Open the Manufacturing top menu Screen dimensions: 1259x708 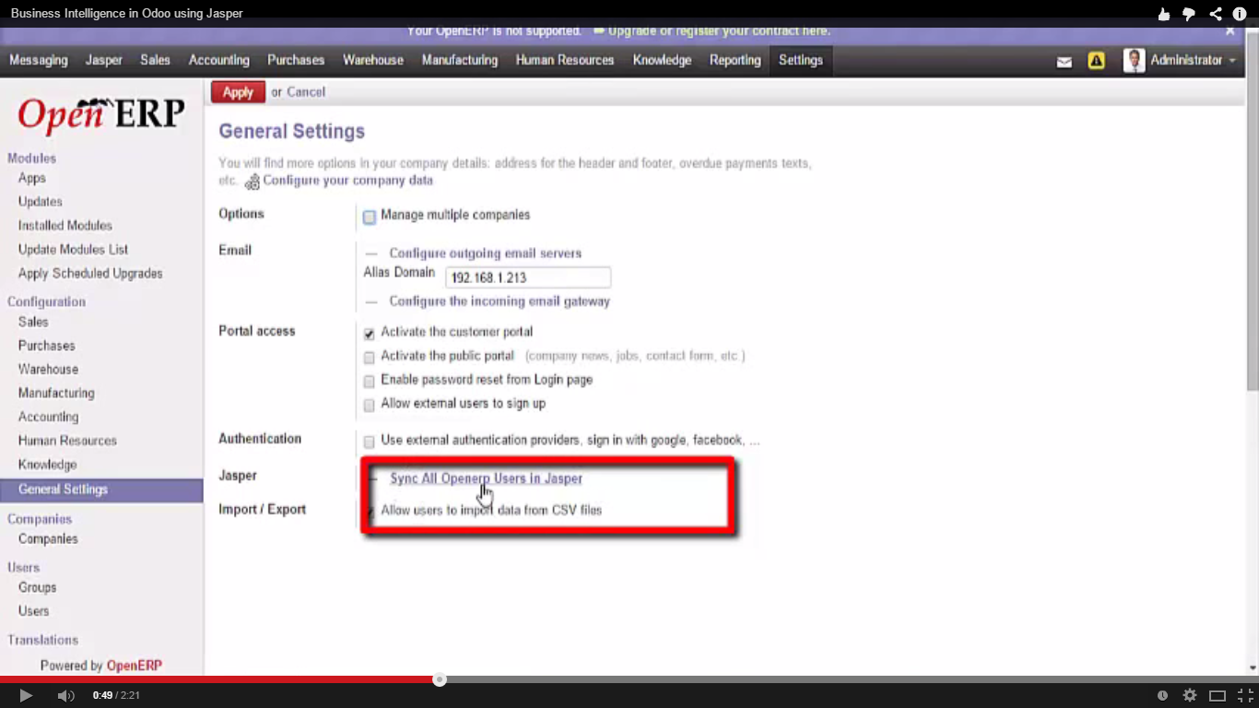pyautogui.click(x=460, y=60)
